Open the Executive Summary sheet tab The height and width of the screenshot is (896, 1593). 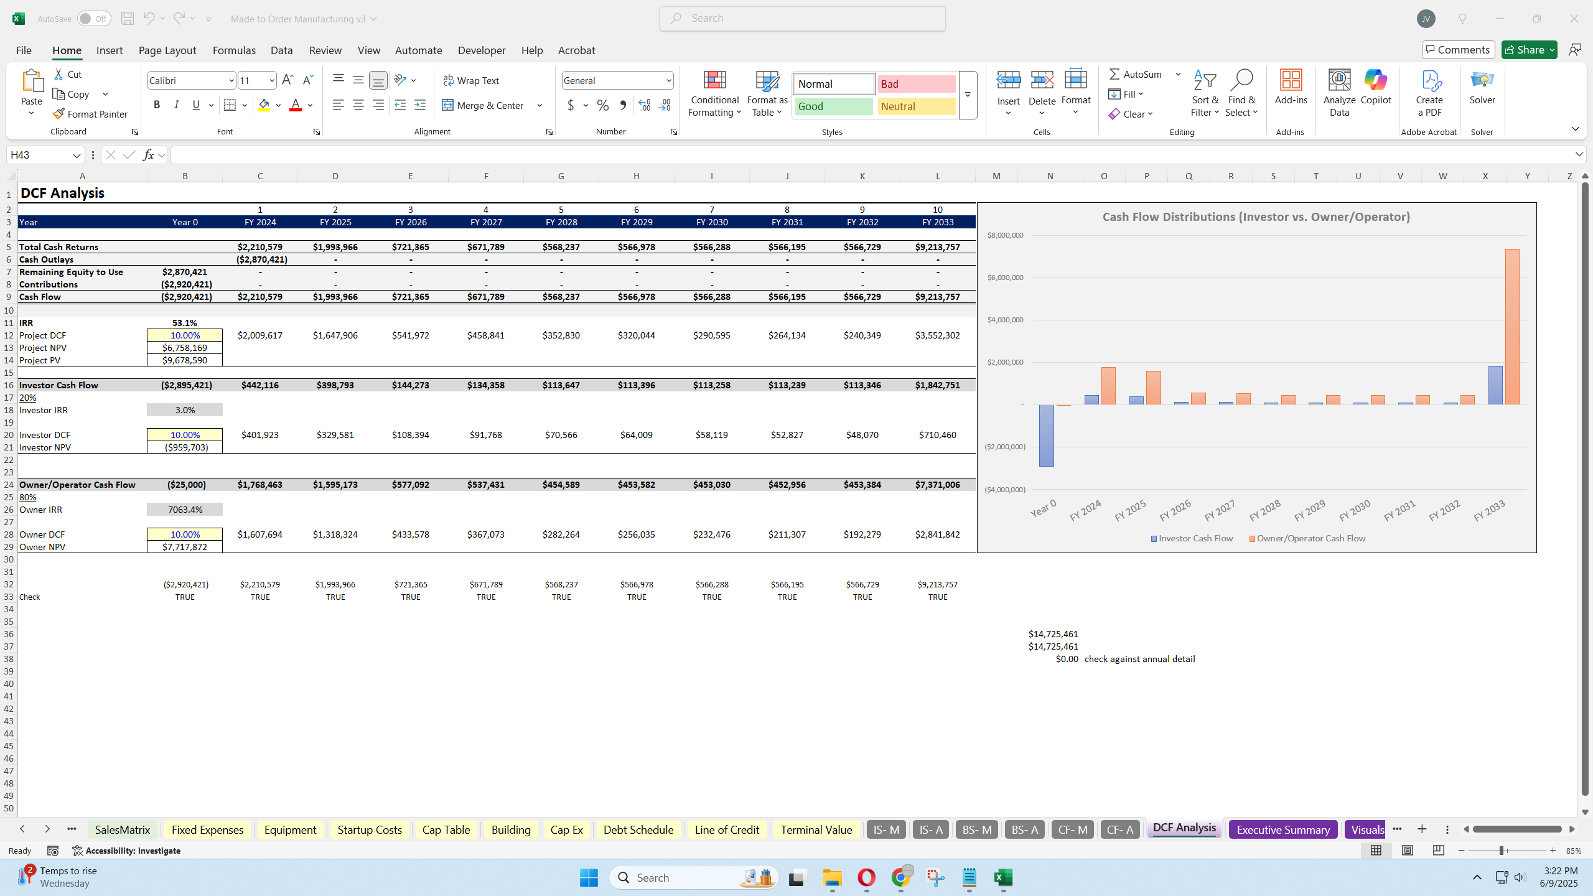coord(1282,829)
